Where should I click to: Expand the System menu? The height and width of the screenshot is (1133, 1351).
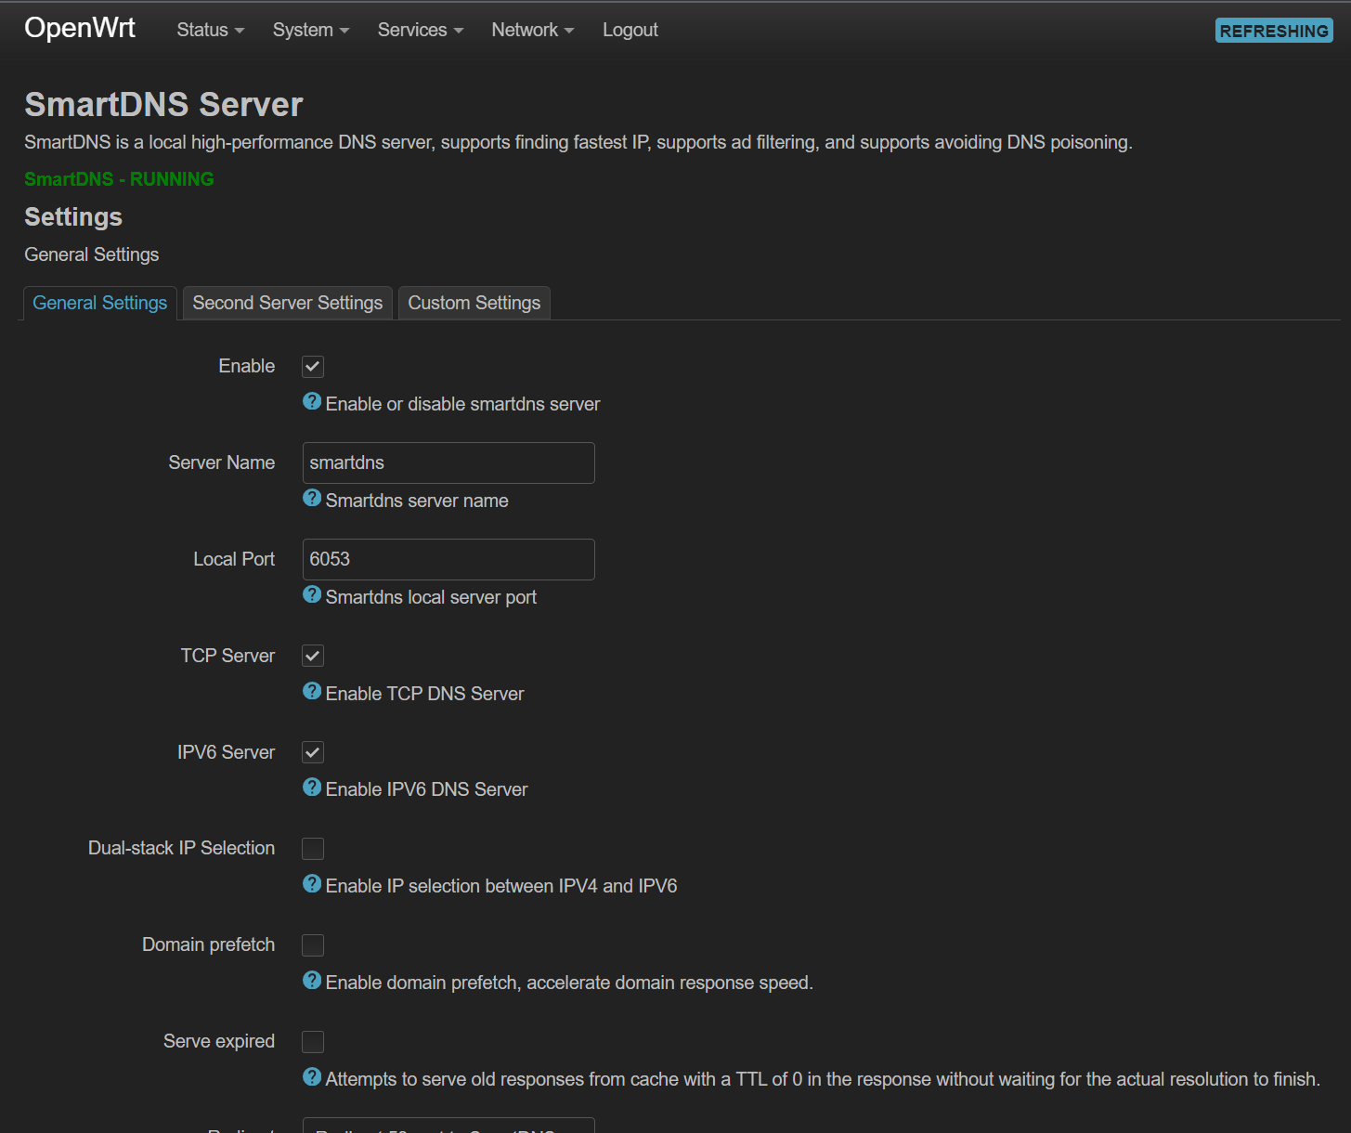pos(310,30)
